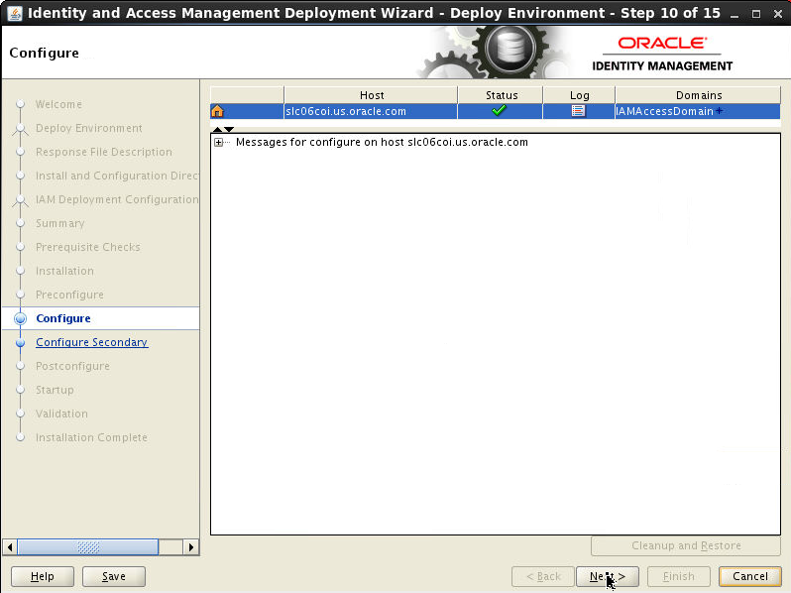Viewport: 791px width, 593px height.
Task: Open Help for the wizard
Action: click(43, 576)
